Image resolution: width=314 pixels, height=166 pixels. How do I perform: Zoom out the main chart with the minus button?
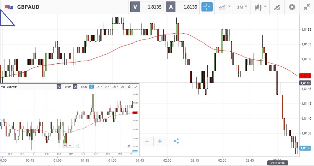tap(147, 141)
